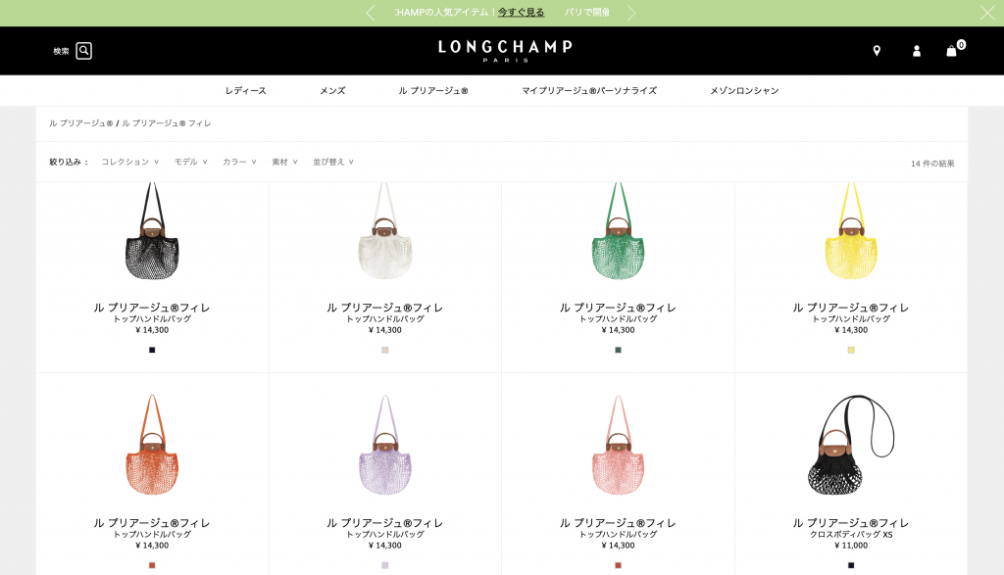This screenshot has width=1004, height=575.
Task: Open the shopping bag cart icon
Action: point(951,51)
